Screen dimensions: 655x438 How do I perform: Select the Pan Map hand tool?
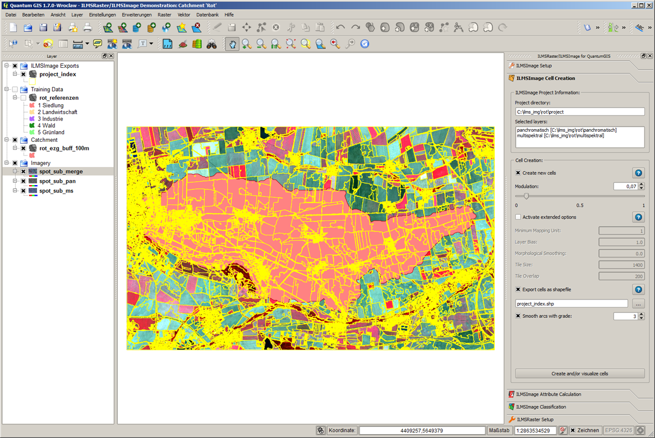(232, 44)
